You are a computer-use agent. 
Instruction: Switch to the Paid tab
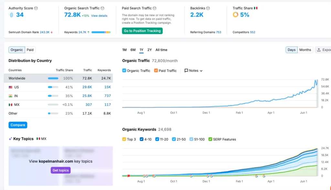(30, 50)
